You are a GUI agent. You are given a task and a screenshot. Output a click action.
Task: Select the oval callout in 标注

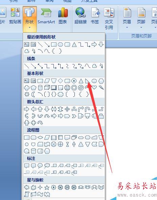click(x=40, y=166)
